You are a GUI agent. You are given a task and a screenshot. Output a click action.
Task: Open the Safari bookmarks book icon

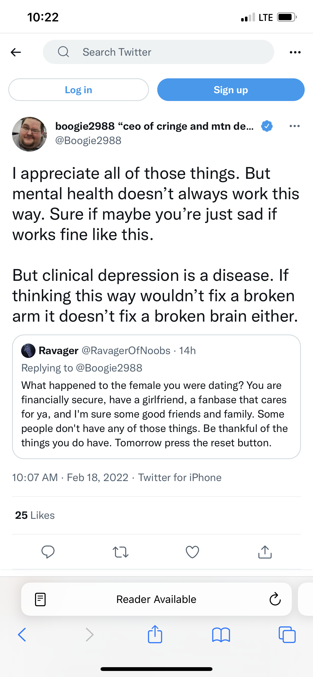tap(221, 635)
